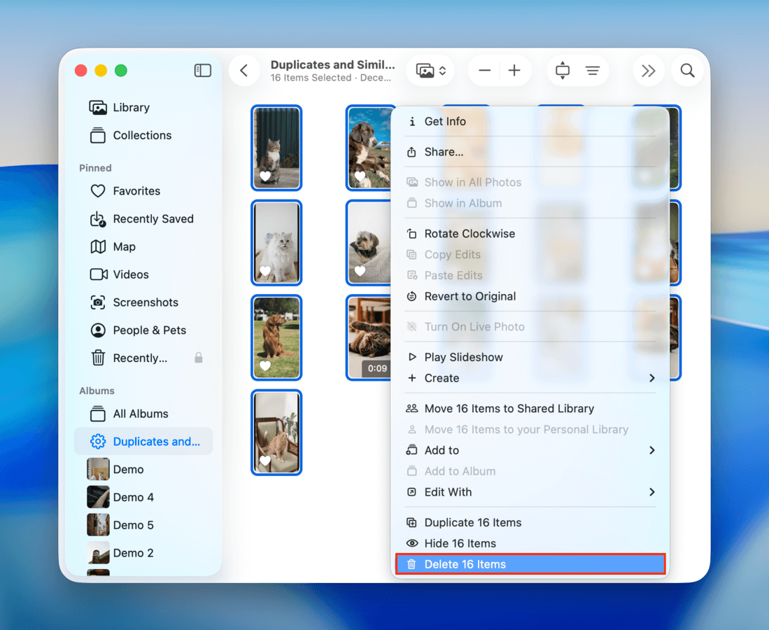Toggle the heart on the golden retriever photo
Viewport: 769px width, 630px height.
click(x=264, y=365)
